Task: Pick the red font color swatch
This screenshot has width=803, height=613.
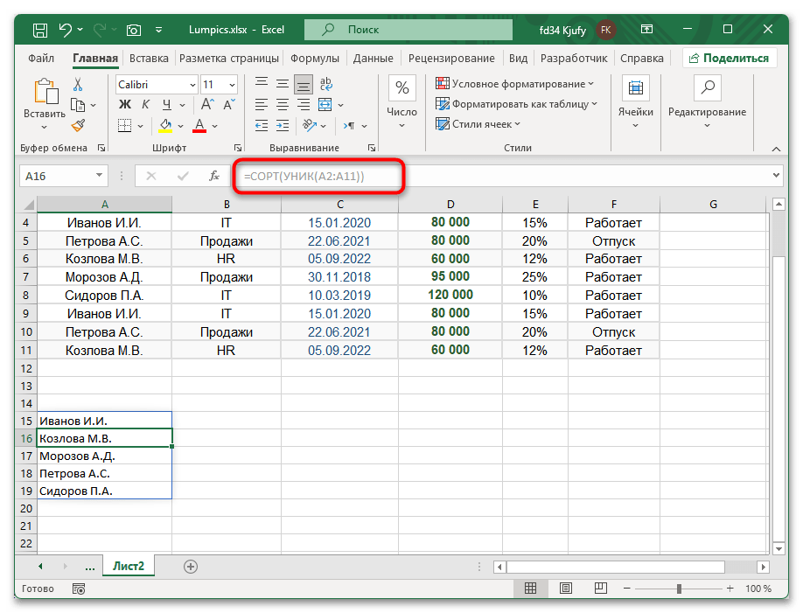Action: tap(199, 129)
